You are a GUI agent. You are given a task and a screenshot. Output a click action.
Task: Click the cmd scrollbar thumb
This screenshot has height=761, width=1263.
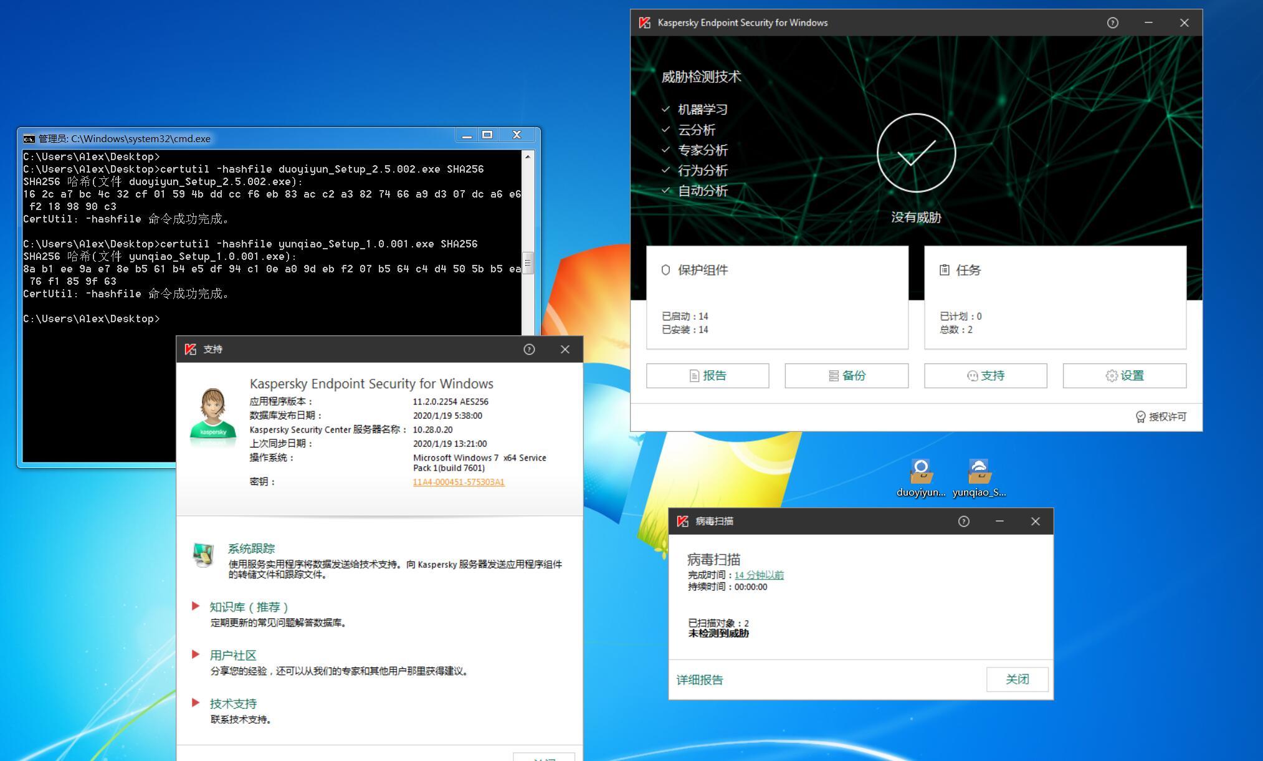(x=528, y=263)
